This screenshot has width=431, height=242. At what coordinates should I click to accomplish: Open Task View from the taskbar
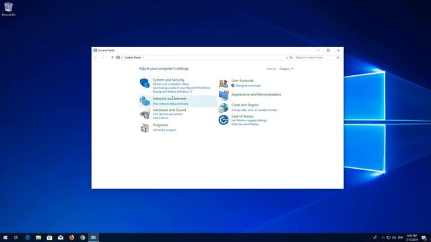click(16, 237)
